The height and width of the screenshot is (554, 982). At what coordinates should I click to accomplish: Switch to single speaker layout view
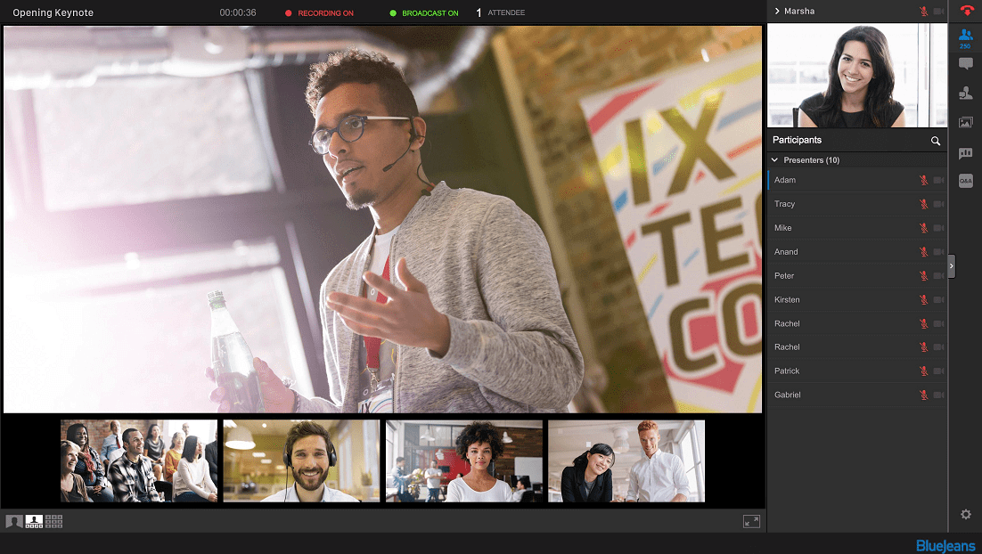coord(14,522)
